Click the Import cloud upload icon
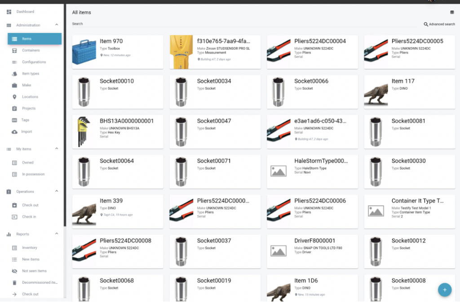 pos(14,132)
